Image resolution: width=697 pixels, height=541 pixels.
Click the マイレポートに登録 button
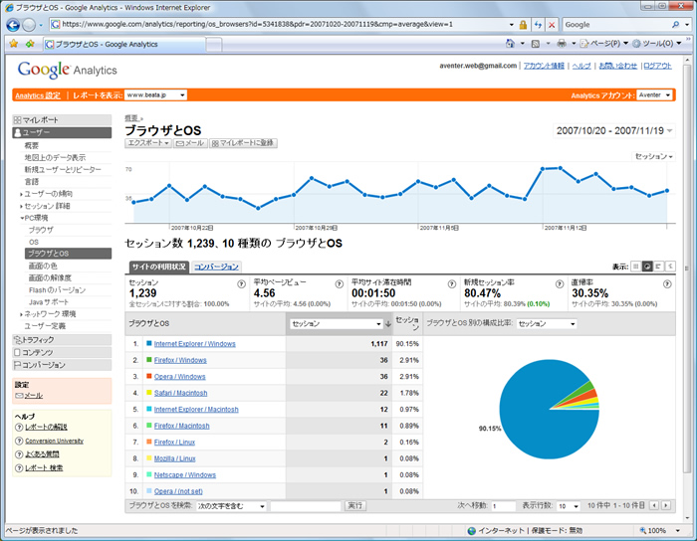(243, 143)
